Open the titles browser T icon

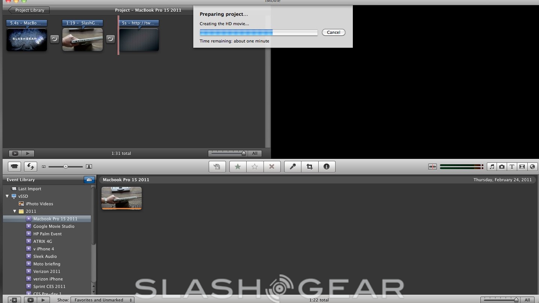pyautogui.click(x=512, y=167)
